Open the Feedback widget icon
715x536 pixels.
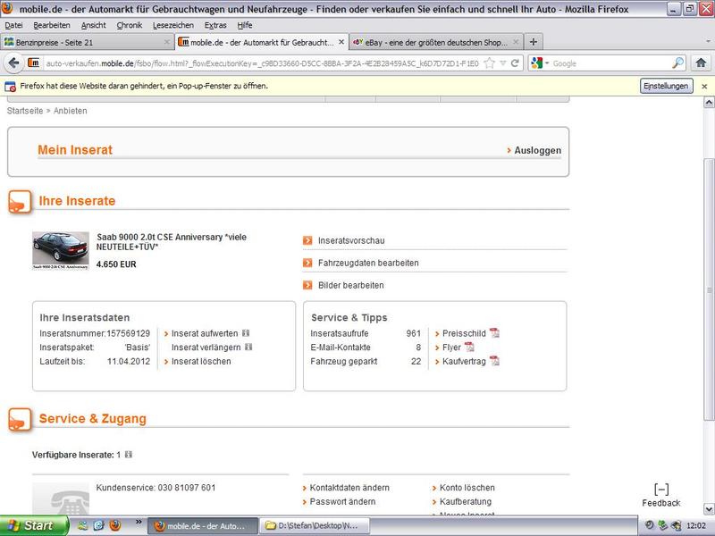(x=661, y=490)
